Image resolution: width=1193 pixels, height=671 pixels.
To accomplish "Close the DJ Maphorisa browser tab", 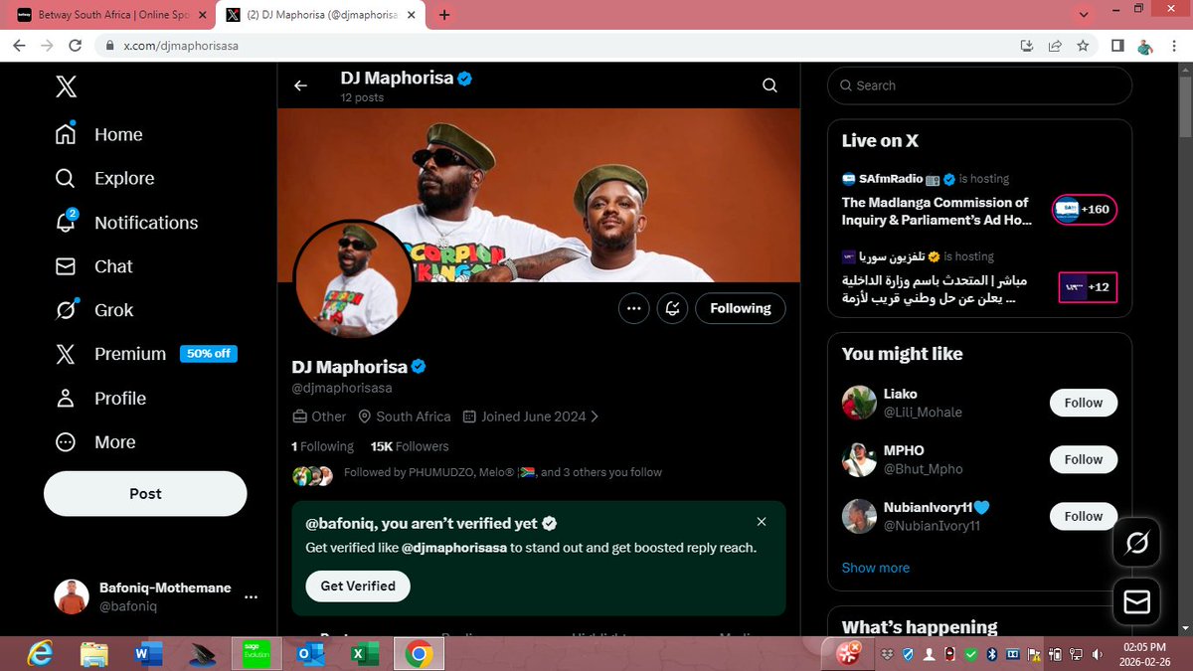I will coord(413,15).
